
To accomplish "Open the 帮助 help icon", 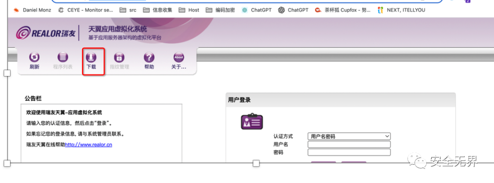I will coord(149,57).
